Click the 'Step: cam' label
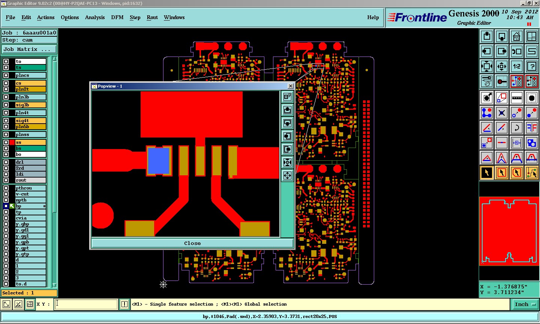The image size is (540, 324). point(29,40)
